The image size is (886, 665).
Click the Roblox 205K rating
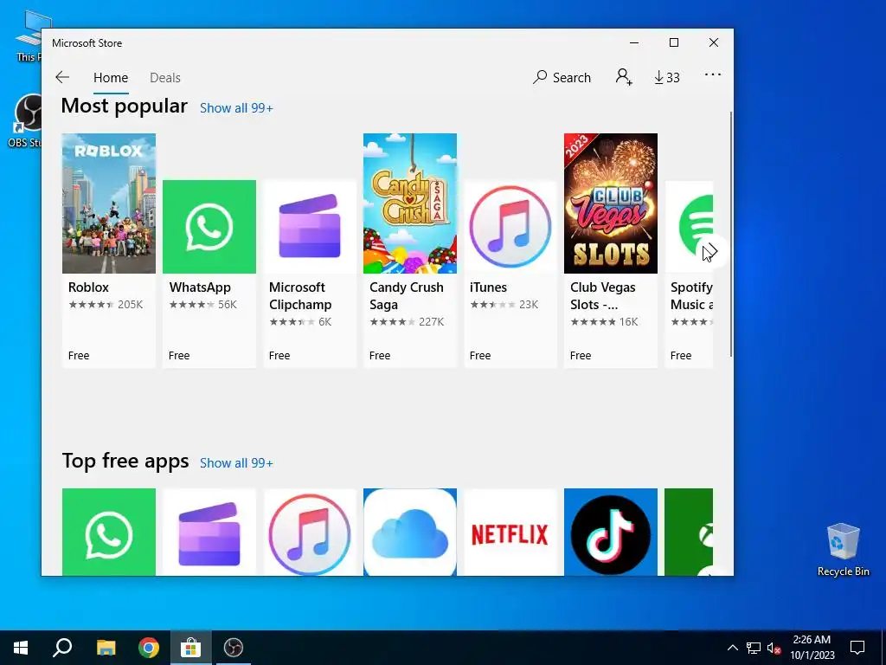(x=106, y=305)
